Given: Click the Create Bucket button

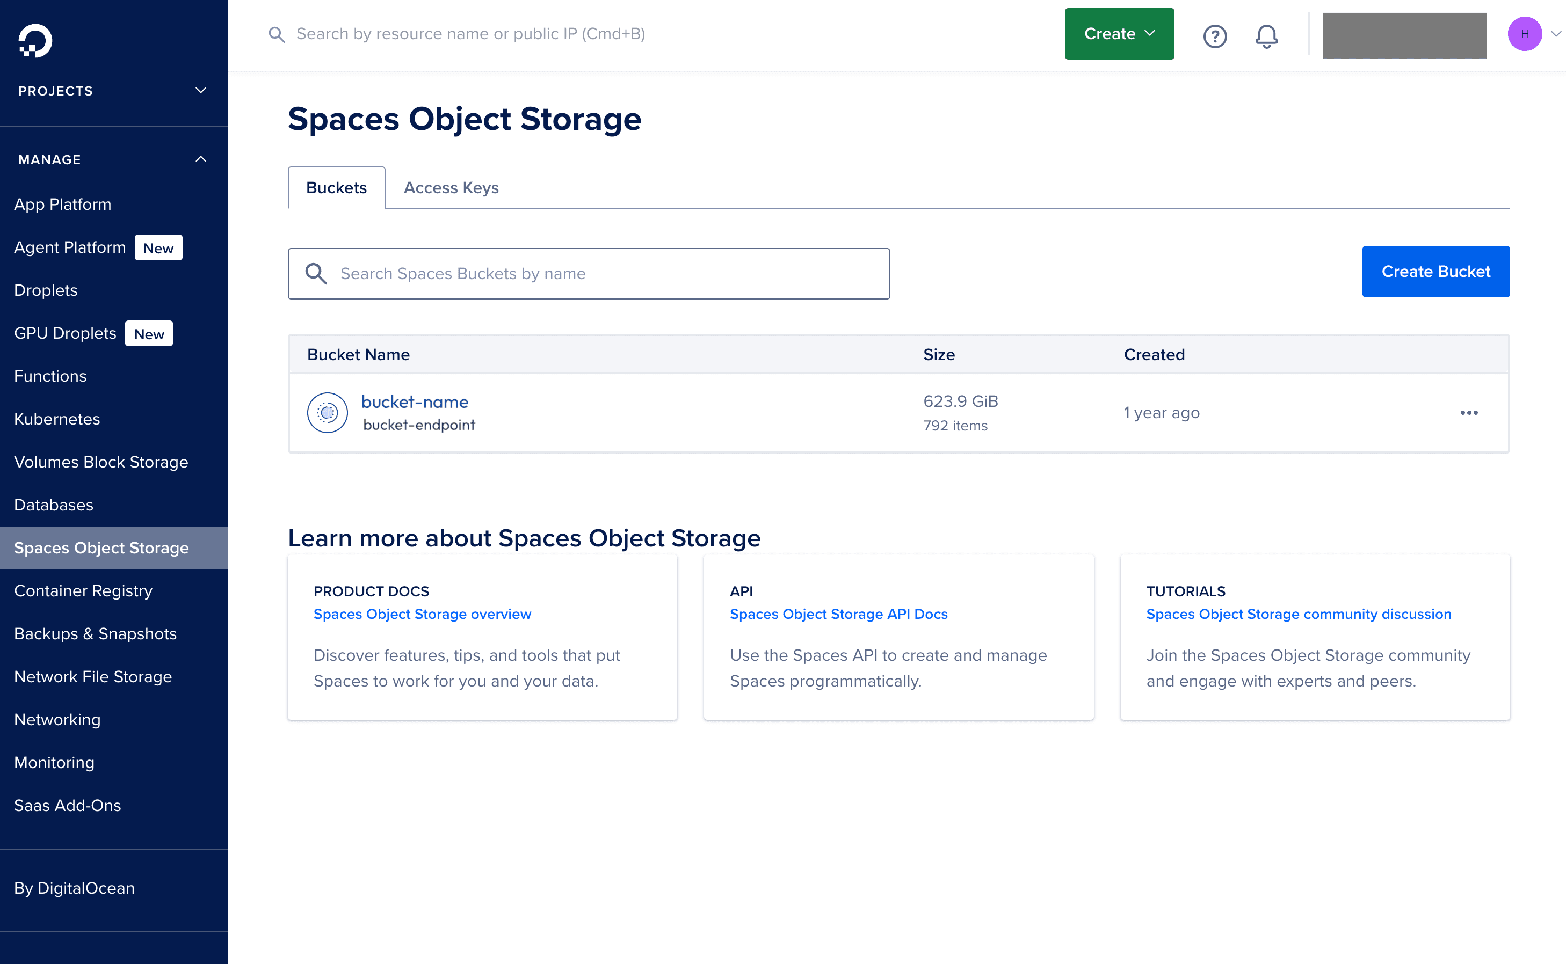Looking at the screenshot, I should tap(1436, 271).
